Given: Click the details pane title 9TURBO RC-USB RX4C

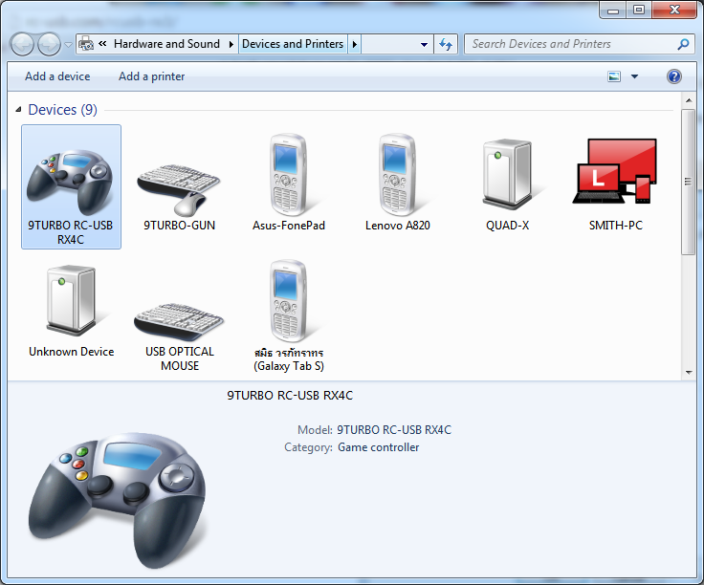Looking at the screenshot, I should [x=290, y=396].
